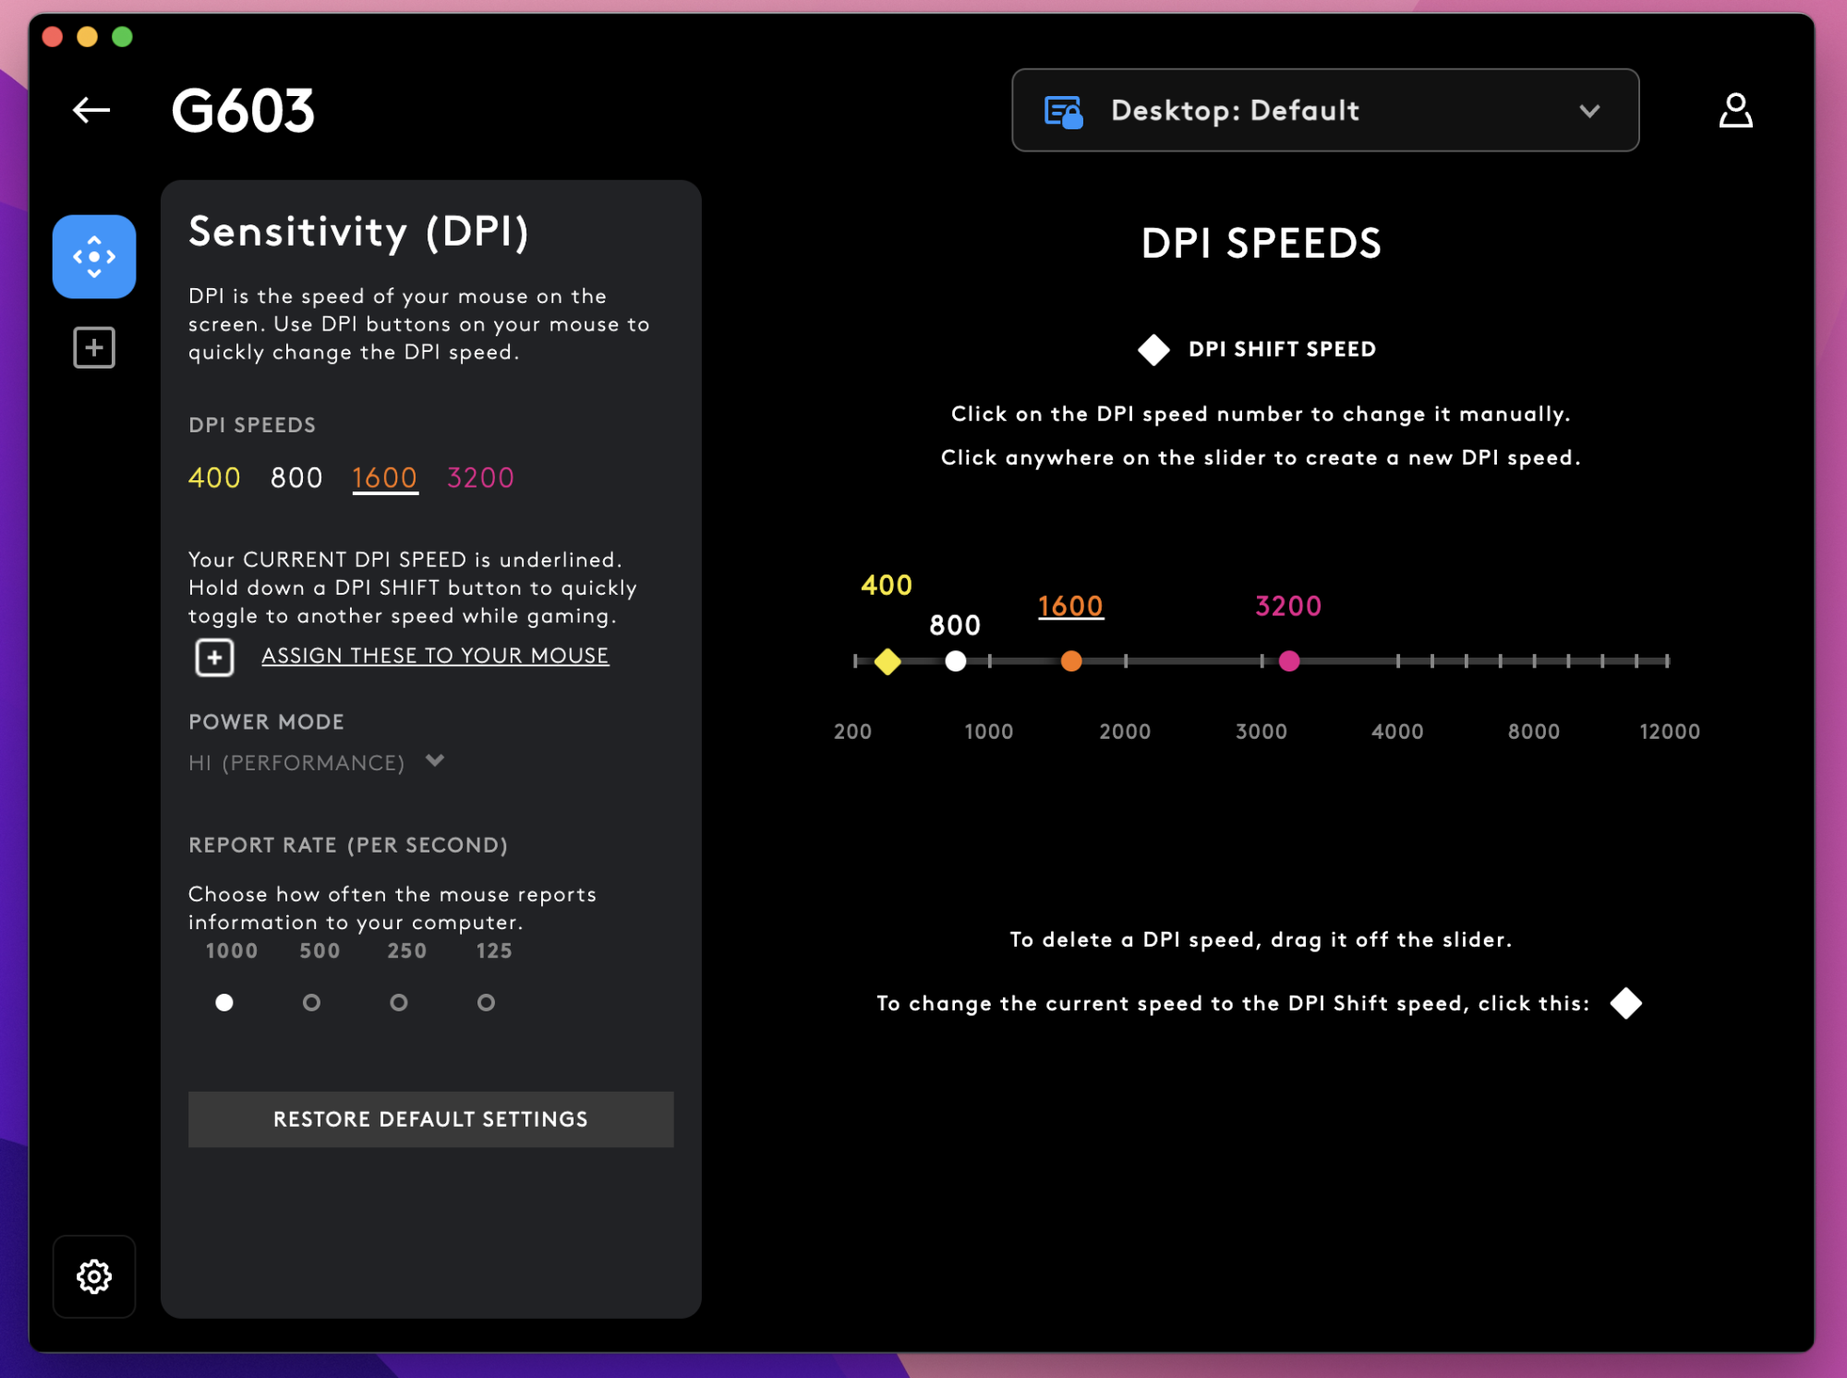Screen dimensions: 1847x1378
Task: Click the DPI shift diamond at bottom right
Action: (x=1625, y=1003)
